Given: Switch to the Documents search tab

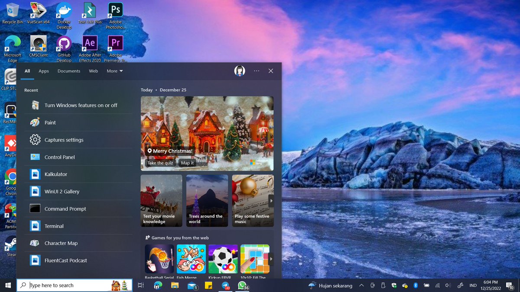Looking at the screenshot, I should tap(69, 71).
